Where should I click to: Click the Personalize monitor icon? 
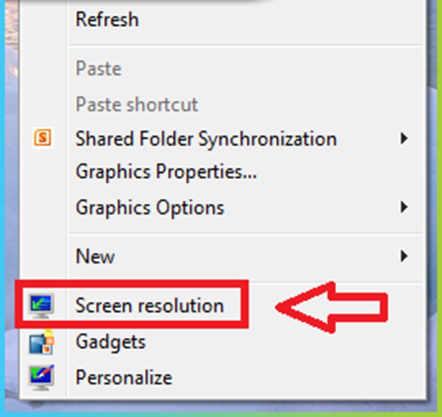(42, 377)
